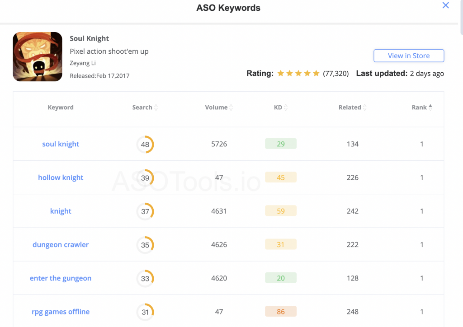Viewport: 463px width, 327px height.
Task: Click the five-star rating icons
Action: (x=298, y=73)
